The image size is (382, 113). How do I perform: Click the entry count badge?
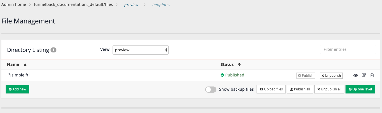[x=54, y=50]
